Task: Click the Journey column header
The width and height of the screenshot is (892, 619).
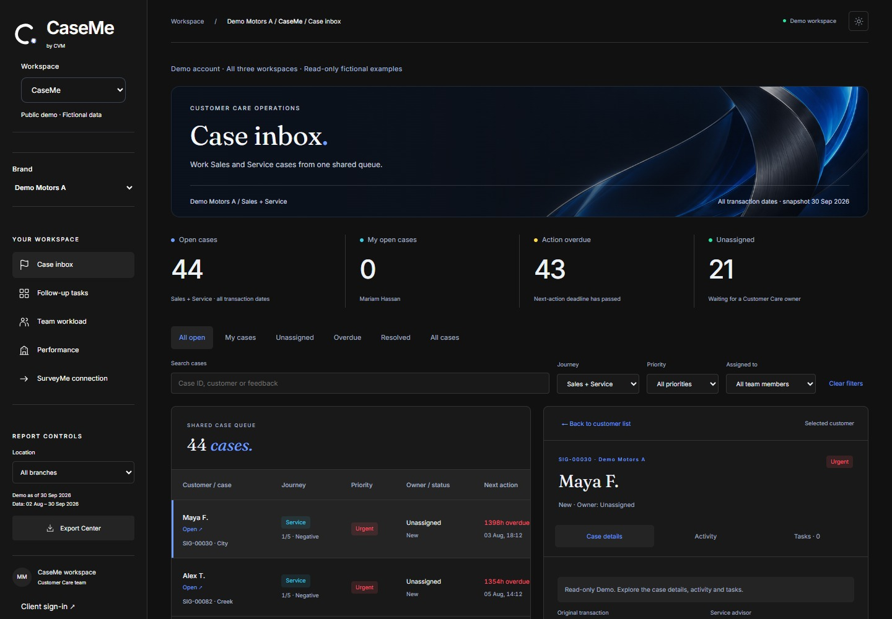Action: click(x=294, y=485)
